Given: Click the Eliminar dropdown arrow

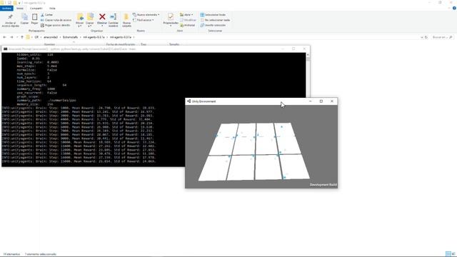Looking at the screenshot, I should [x=102, y=26].
